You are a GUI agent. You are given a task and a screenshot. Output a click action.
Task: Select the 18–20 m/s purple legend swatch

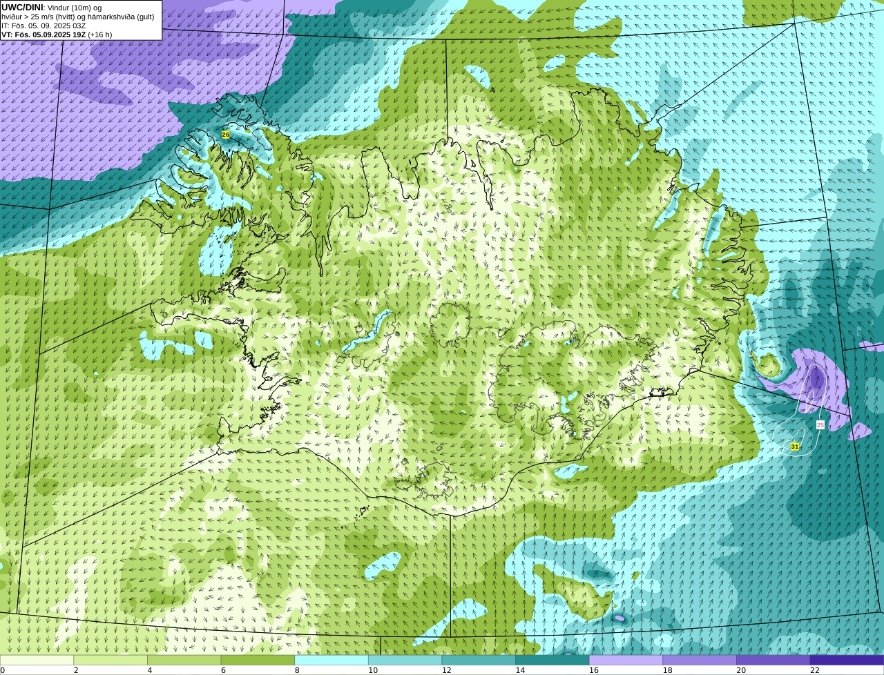point(700,660)
